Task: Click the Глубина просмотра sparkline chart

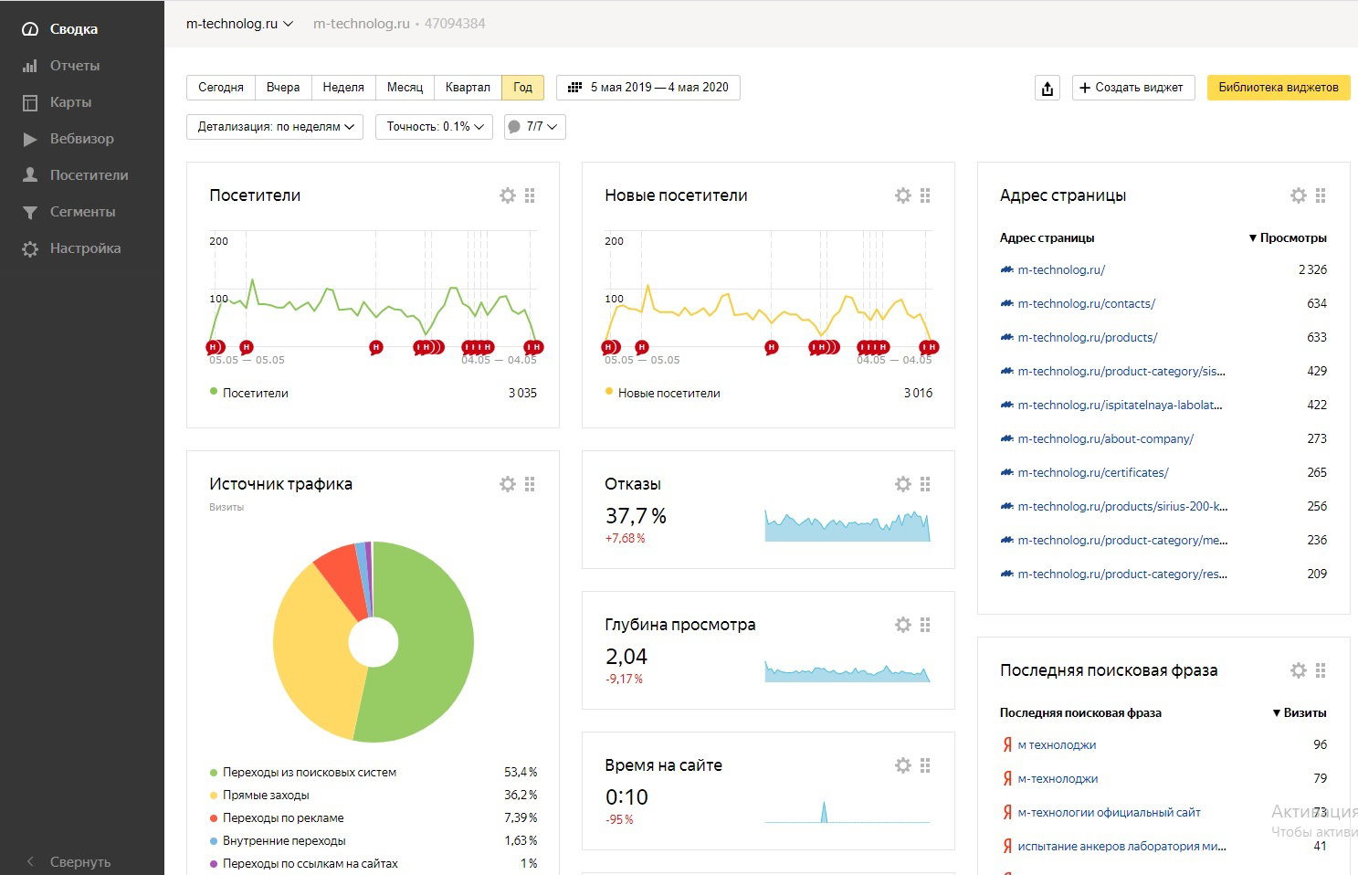Action: click(x=847, y=670)
